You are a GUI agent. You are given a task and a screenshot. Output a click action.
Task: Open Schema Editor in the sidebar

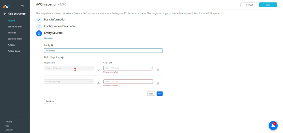point(15,27)
